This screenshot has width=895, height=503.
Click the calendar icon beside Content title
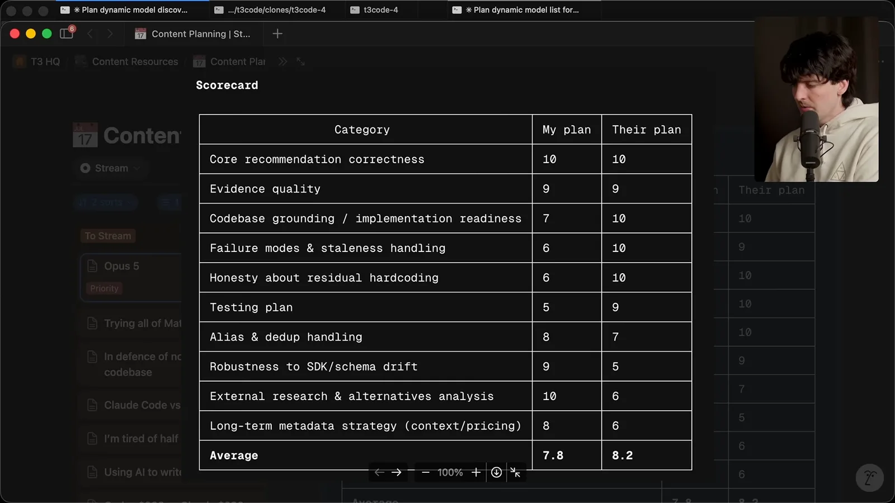click(x=85, y=135)
